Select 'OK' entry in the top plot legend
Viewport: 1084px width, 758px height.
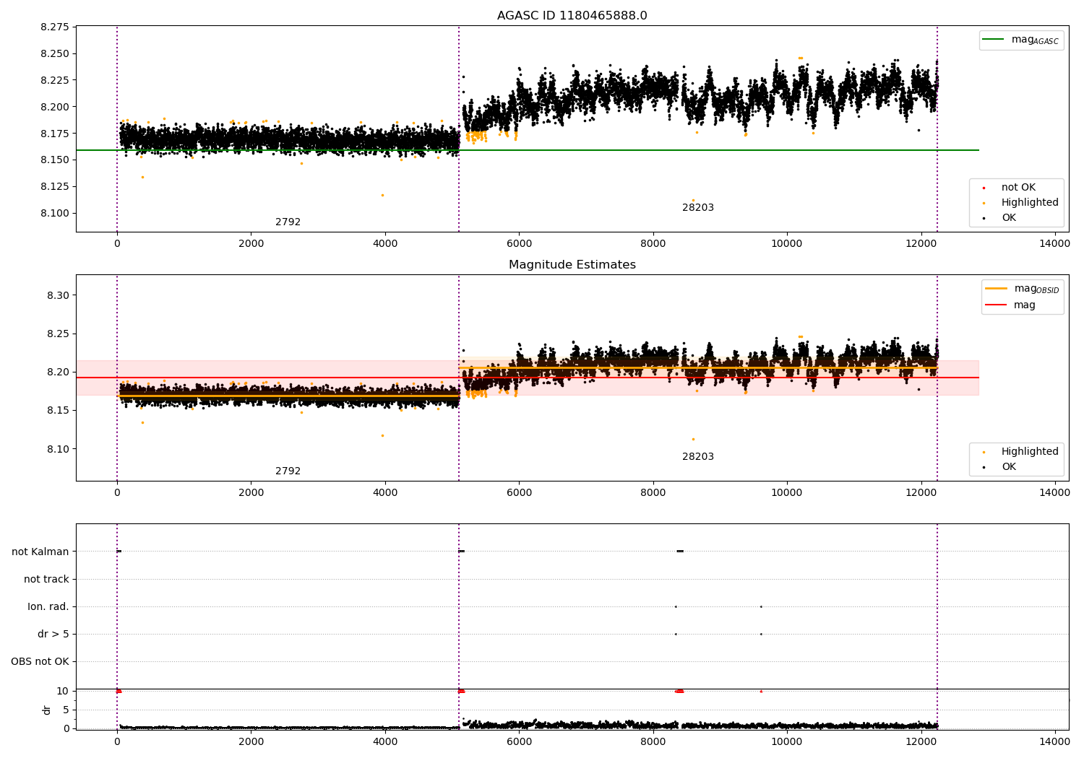pyautogui.click(x=1009, y=218)
